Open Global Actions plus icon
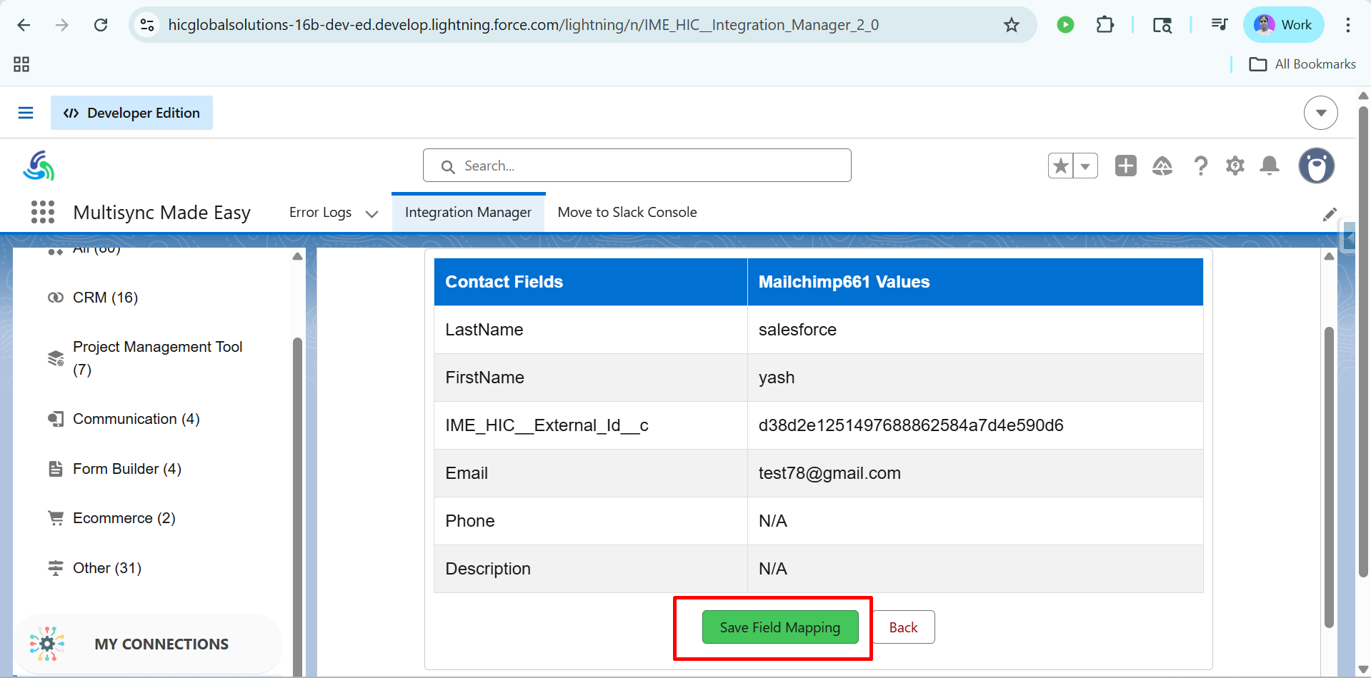The width and height of the screenshot is (1371, 678). [1126, 166]
